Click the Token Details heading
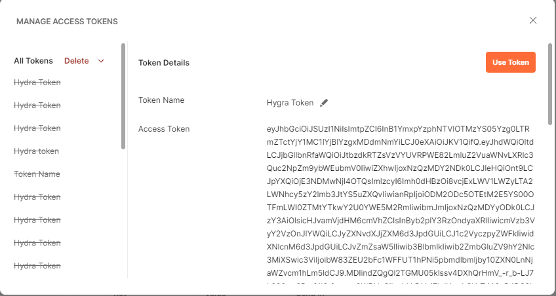Image resolution: width=556 pixels, height=296 pixels. (x=164, y=63)
